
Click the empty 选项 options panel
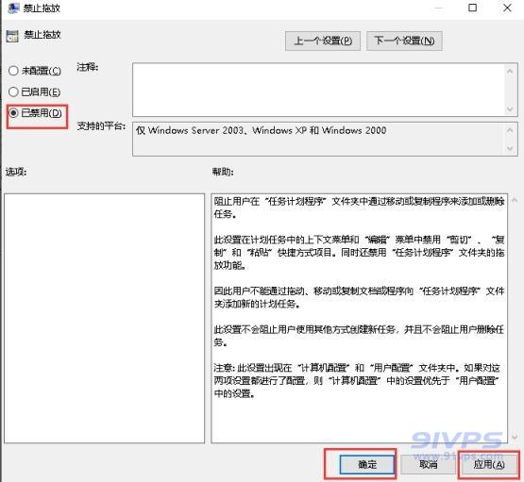(x=104, y=318)
